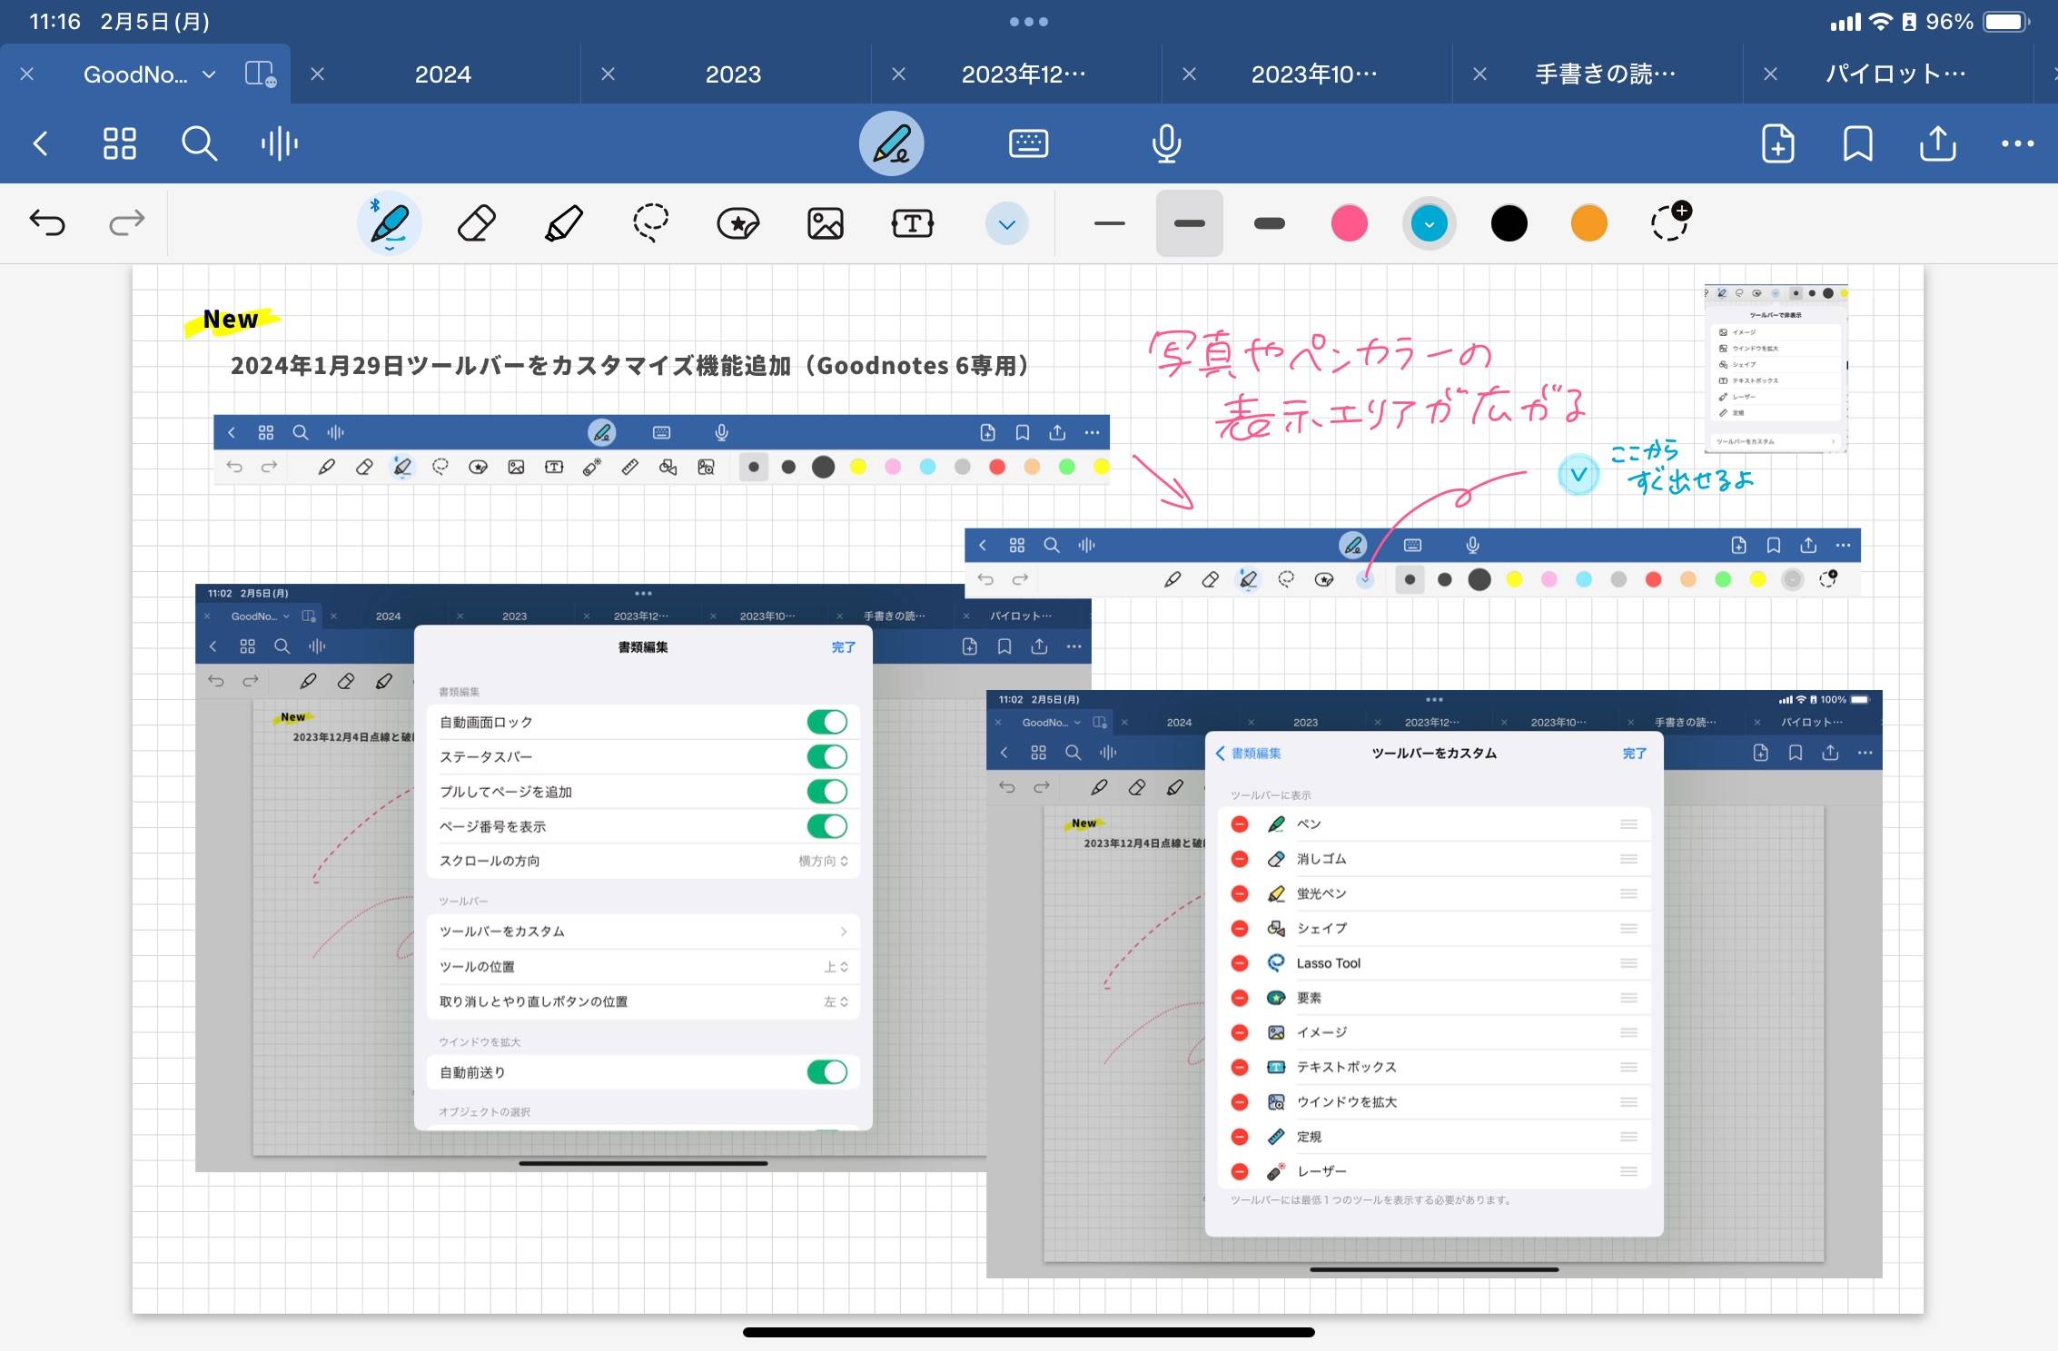Open the page thumbnails grid view

coord(119,143)
